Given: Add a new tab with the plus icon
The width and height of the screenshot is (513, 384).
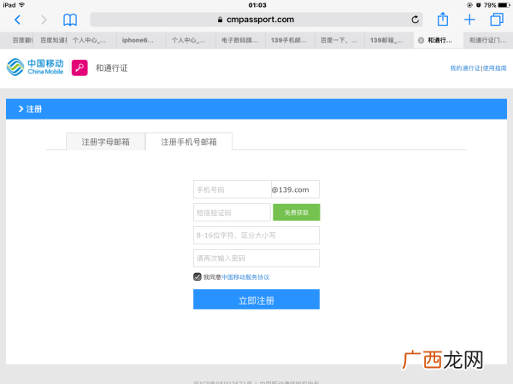Looking at the screenshot, I should [x=469, y=20].
